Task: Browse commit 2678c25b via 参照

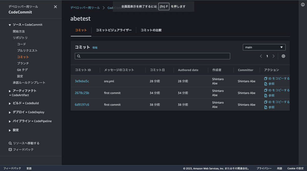Action: [x=269, y=95]
